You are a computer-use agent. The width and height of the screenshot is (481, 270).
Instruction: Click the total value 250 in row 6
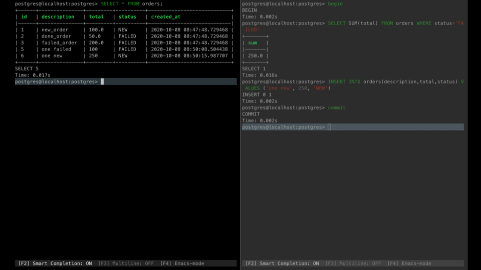click(93, 55)
